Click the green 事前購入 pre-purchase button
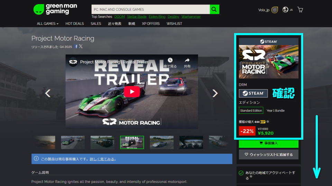The width and height of the screenshot is (332, 186). click(x=268, y=143)
